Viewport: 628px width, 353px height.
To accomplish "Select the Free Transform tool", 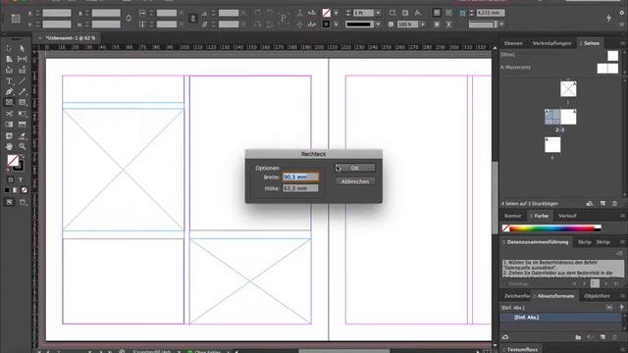I will pos(22,114).
